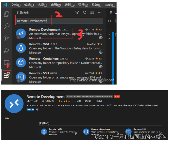Open gear menu for Remote Development list item
Image resolution: width=170 pixels, height=142 pixels.
tap(101, 38)
